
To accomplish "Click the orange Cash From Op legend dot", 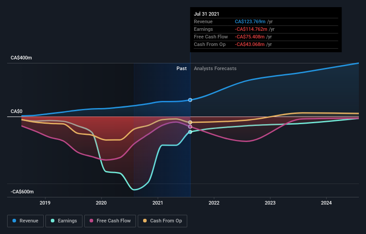I will pyautogui.click(x=145, y=221).
